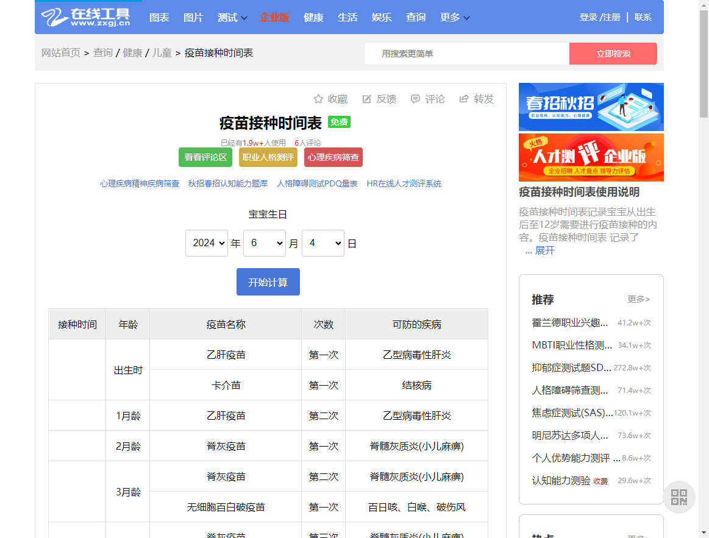Click the 反馈 feedback edit icon
The height and width of the screenshot is (538, 709).
[x=367, y=99]
